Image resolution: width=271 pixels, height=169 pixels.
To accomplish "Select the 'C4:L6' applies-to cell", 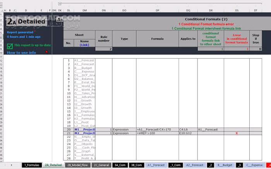I will coord(188,129).
